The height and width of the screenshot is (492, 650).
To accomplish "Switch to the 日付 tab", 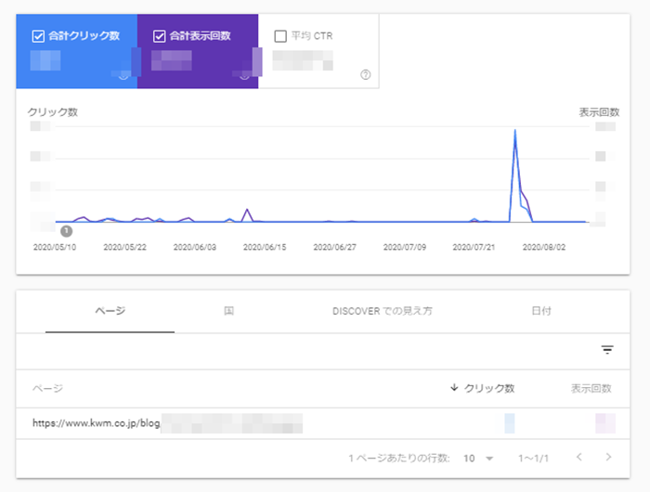I will (x=541, y=311).
